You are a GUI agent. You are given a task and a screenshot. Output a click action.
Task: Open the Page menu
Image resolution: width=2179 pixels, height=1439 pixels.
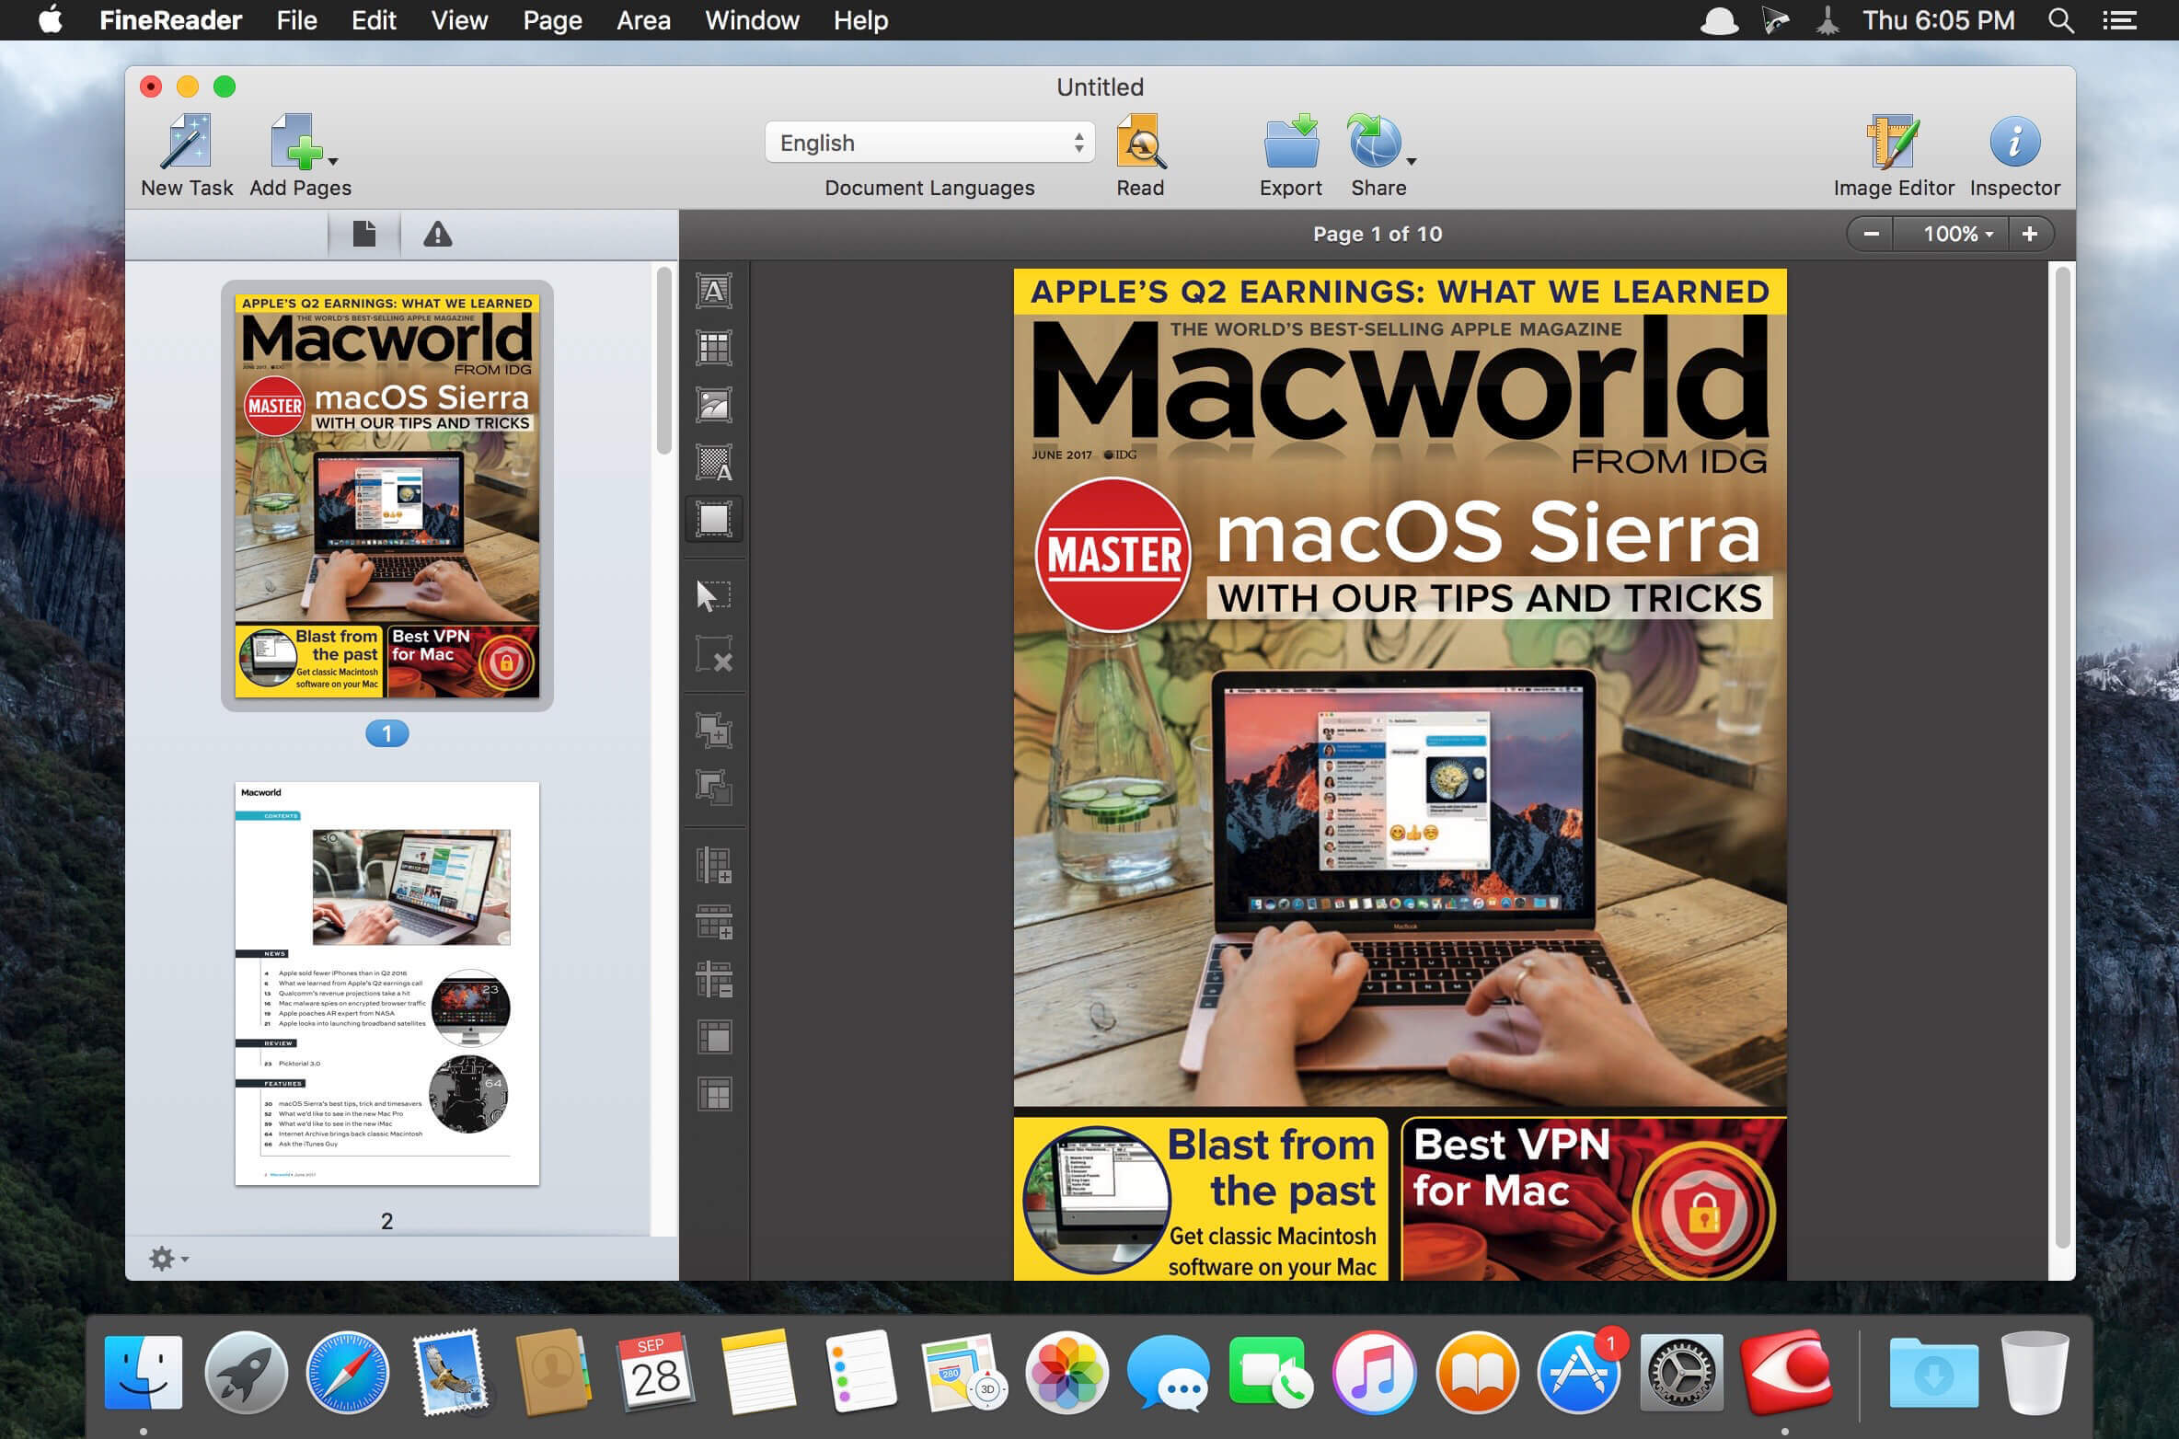coord(552,20)
